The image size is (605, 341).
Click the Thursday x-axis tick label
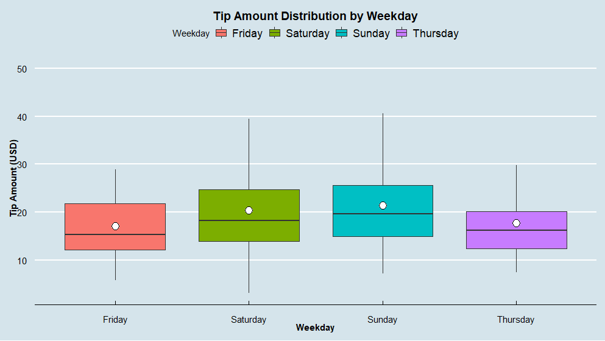pyautogui.click(x=515, y=320)
